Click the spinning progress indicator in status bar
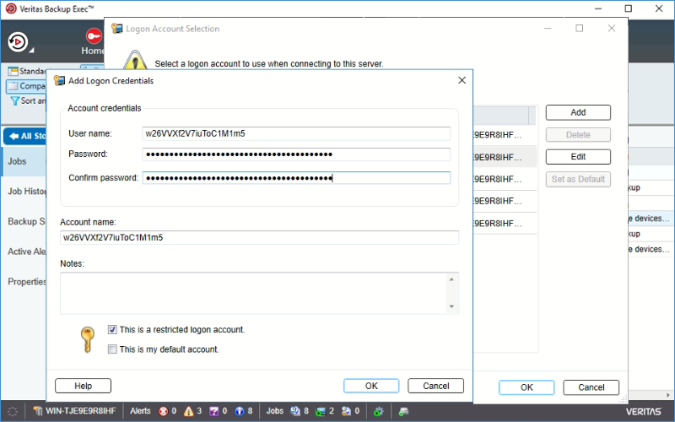675x422 pixels. (13, 411)
